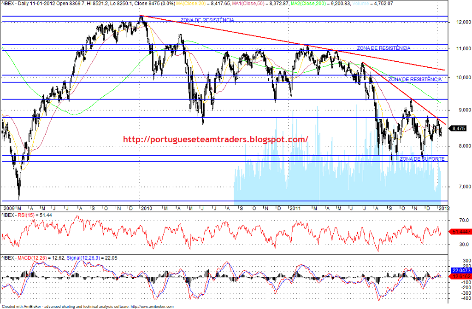Click the -400 MACD axis label

pyautogui.click(x=466, y=298)
